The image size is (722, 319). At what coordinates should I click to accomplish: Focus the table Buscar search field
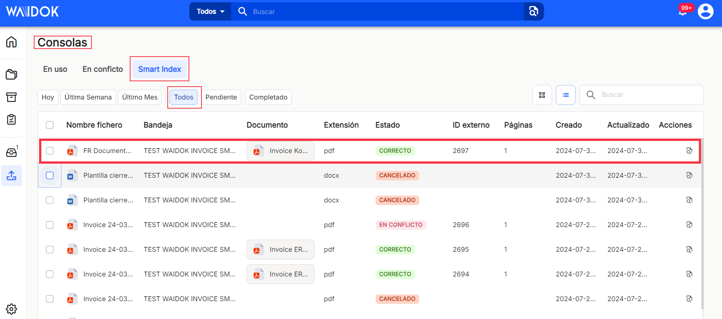(x=641, y=95)
